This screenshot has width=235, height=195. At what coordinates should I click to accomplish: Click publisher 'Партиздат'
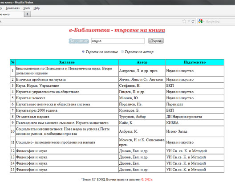pos(175,104)
